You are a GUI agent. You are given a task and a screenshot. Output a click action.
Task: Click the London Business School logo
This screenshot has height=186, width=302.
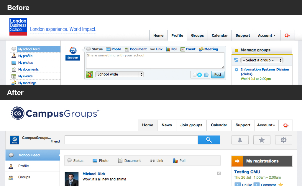coord(18,27)
